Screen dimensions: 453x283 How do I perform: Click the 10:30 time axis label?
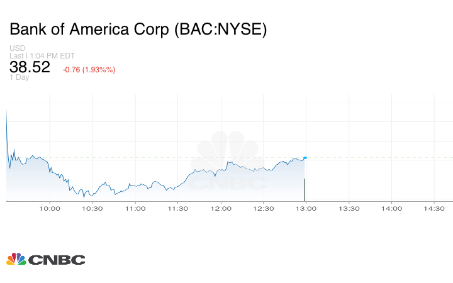click(92, 209)
